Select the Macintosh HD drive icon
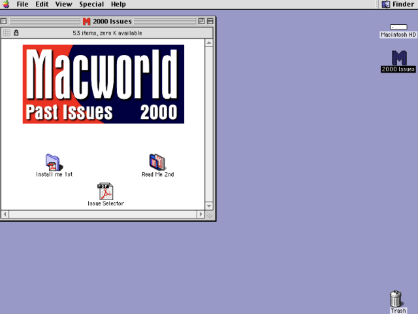Image resolution: width=418 pixels, height=314 pixels. point(398,27)
